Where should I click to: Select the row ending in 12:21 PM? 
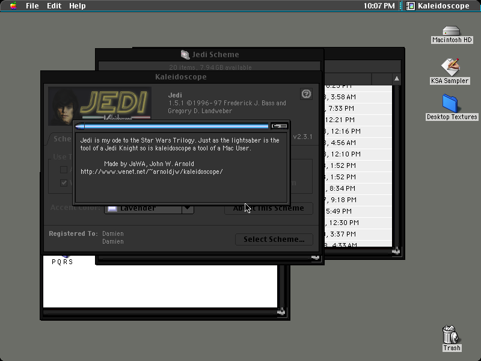pos(358,120)
